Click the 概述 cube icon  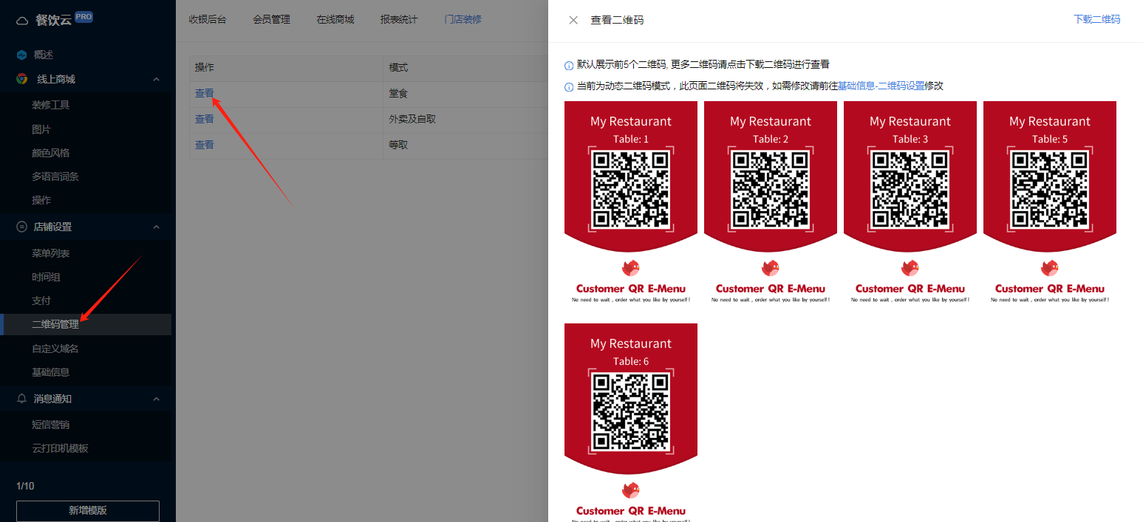22,55
